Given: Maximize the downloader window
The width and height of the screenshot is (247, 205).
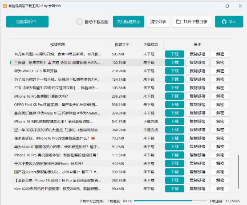Looking at the screenshot, I should pos(227,6).
